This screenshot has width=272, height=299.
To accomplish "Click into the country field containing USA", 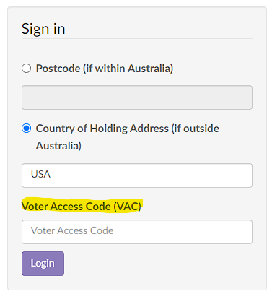I will (137, 175).
